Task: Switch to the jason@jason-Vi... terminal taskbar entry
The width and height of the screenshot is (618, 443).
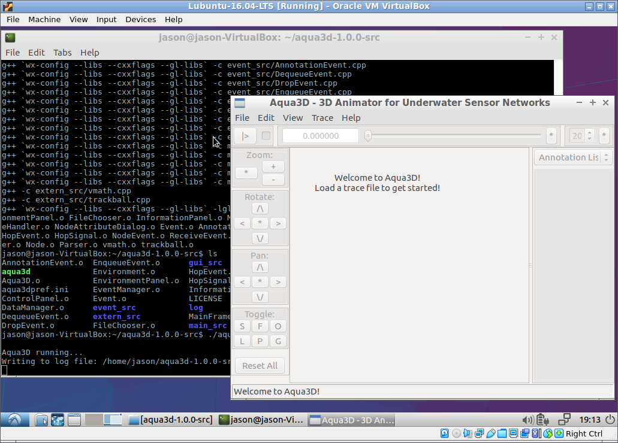Action: (x=261, y=420)
